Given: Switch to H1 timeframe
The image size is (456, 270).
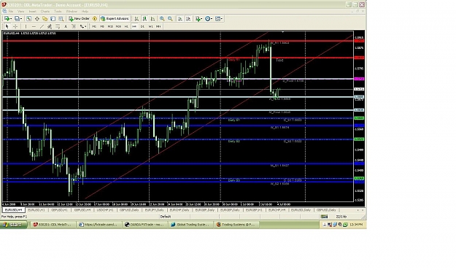Looking at the screenshot, I should coord(126,26).
